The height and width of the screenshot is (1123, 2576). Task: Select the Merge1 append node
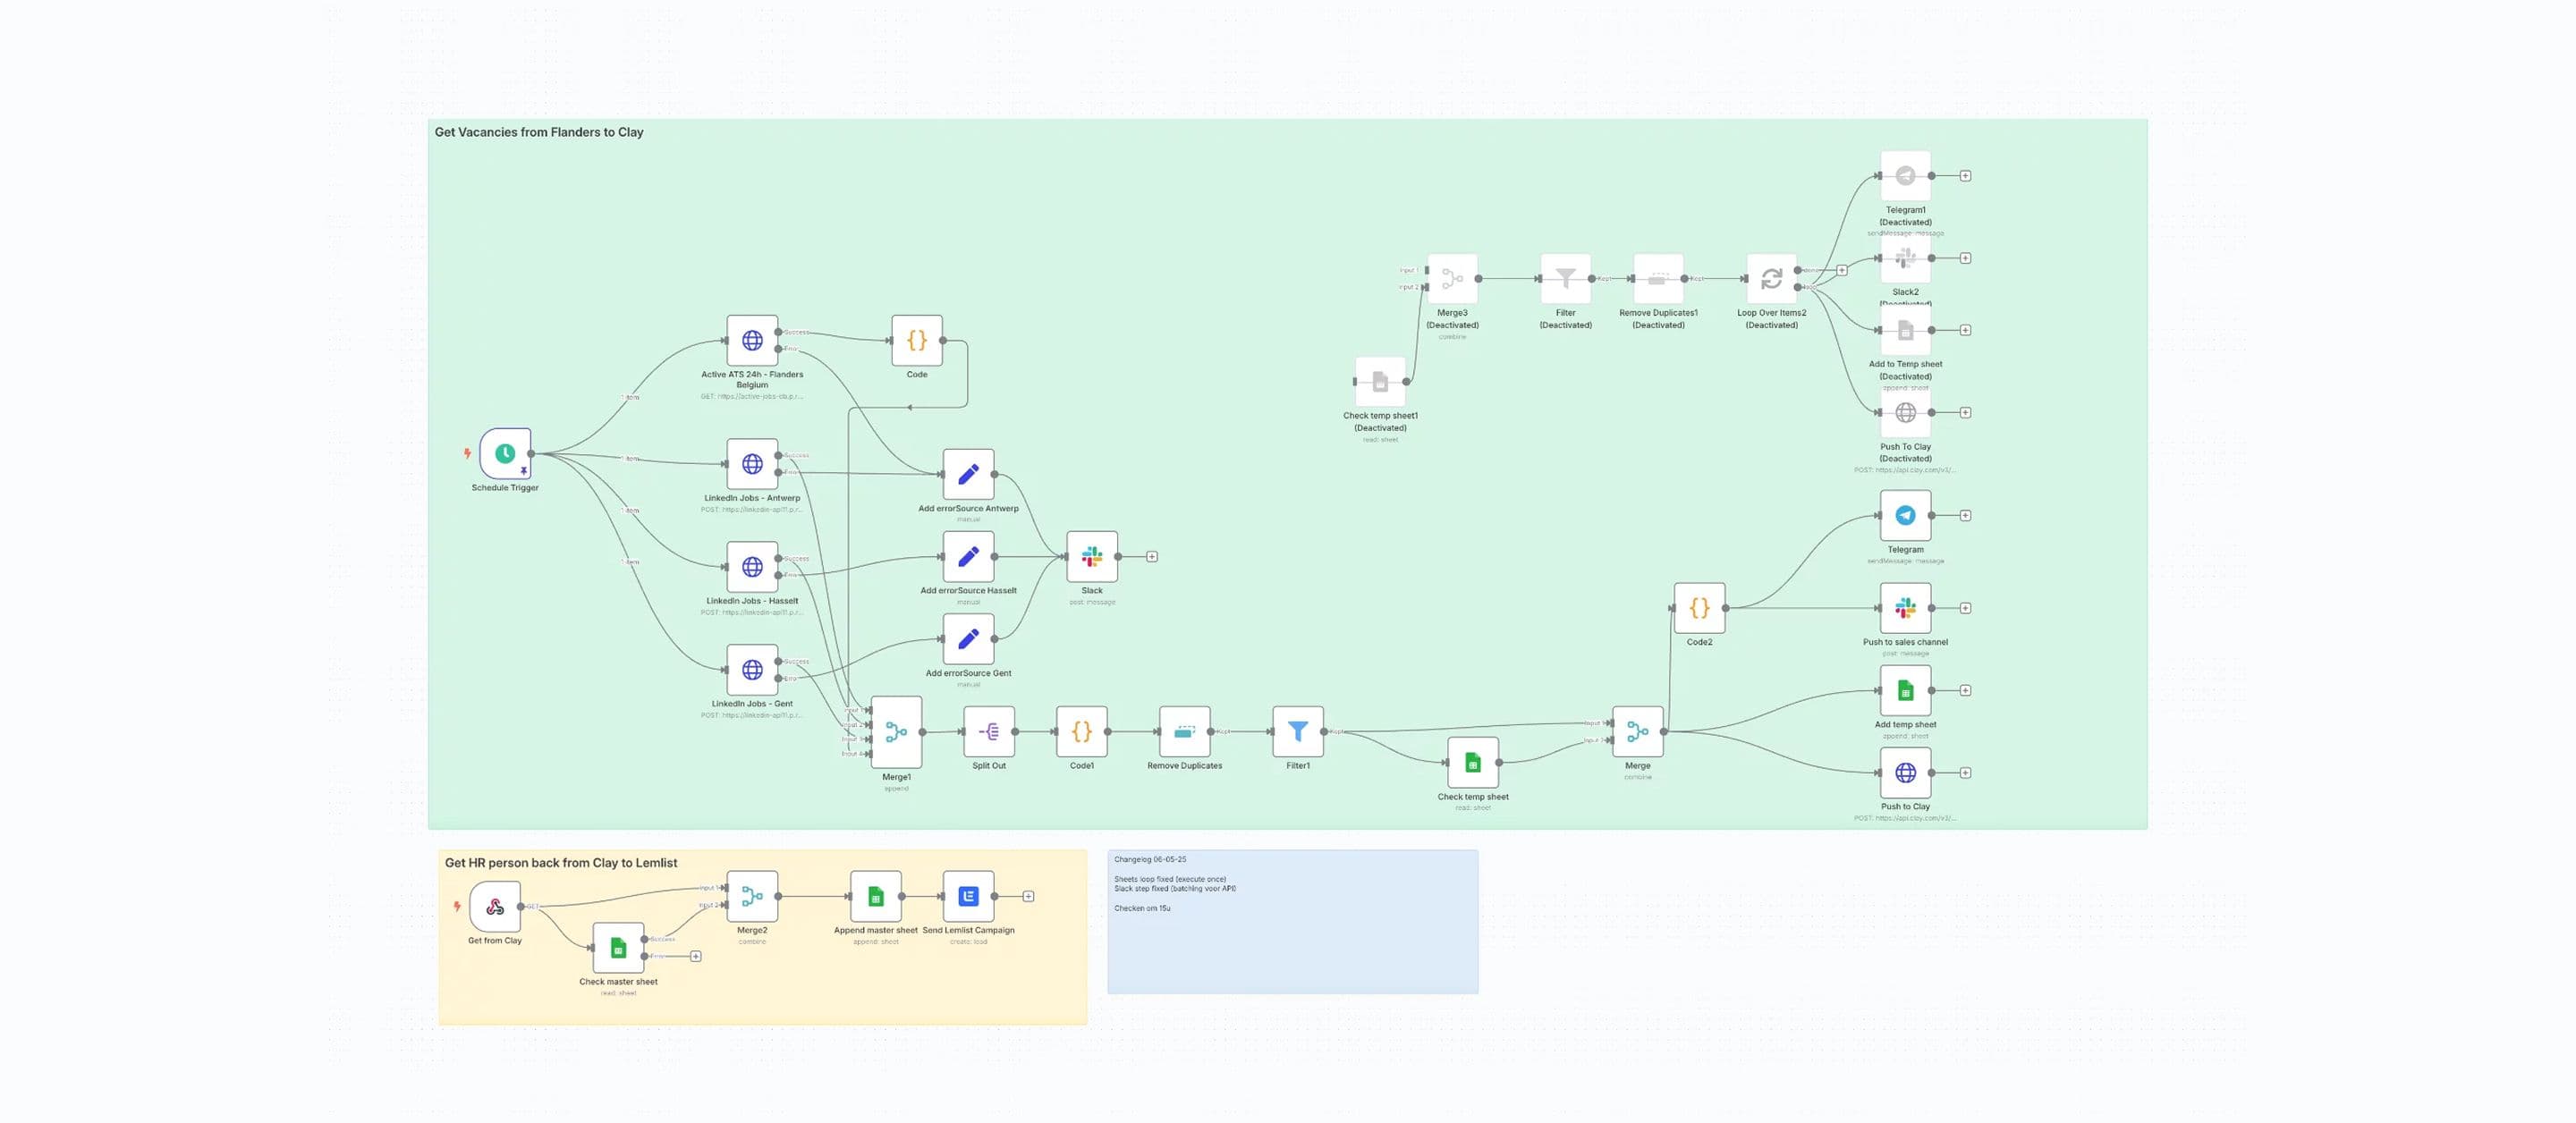tap(896, 732)
